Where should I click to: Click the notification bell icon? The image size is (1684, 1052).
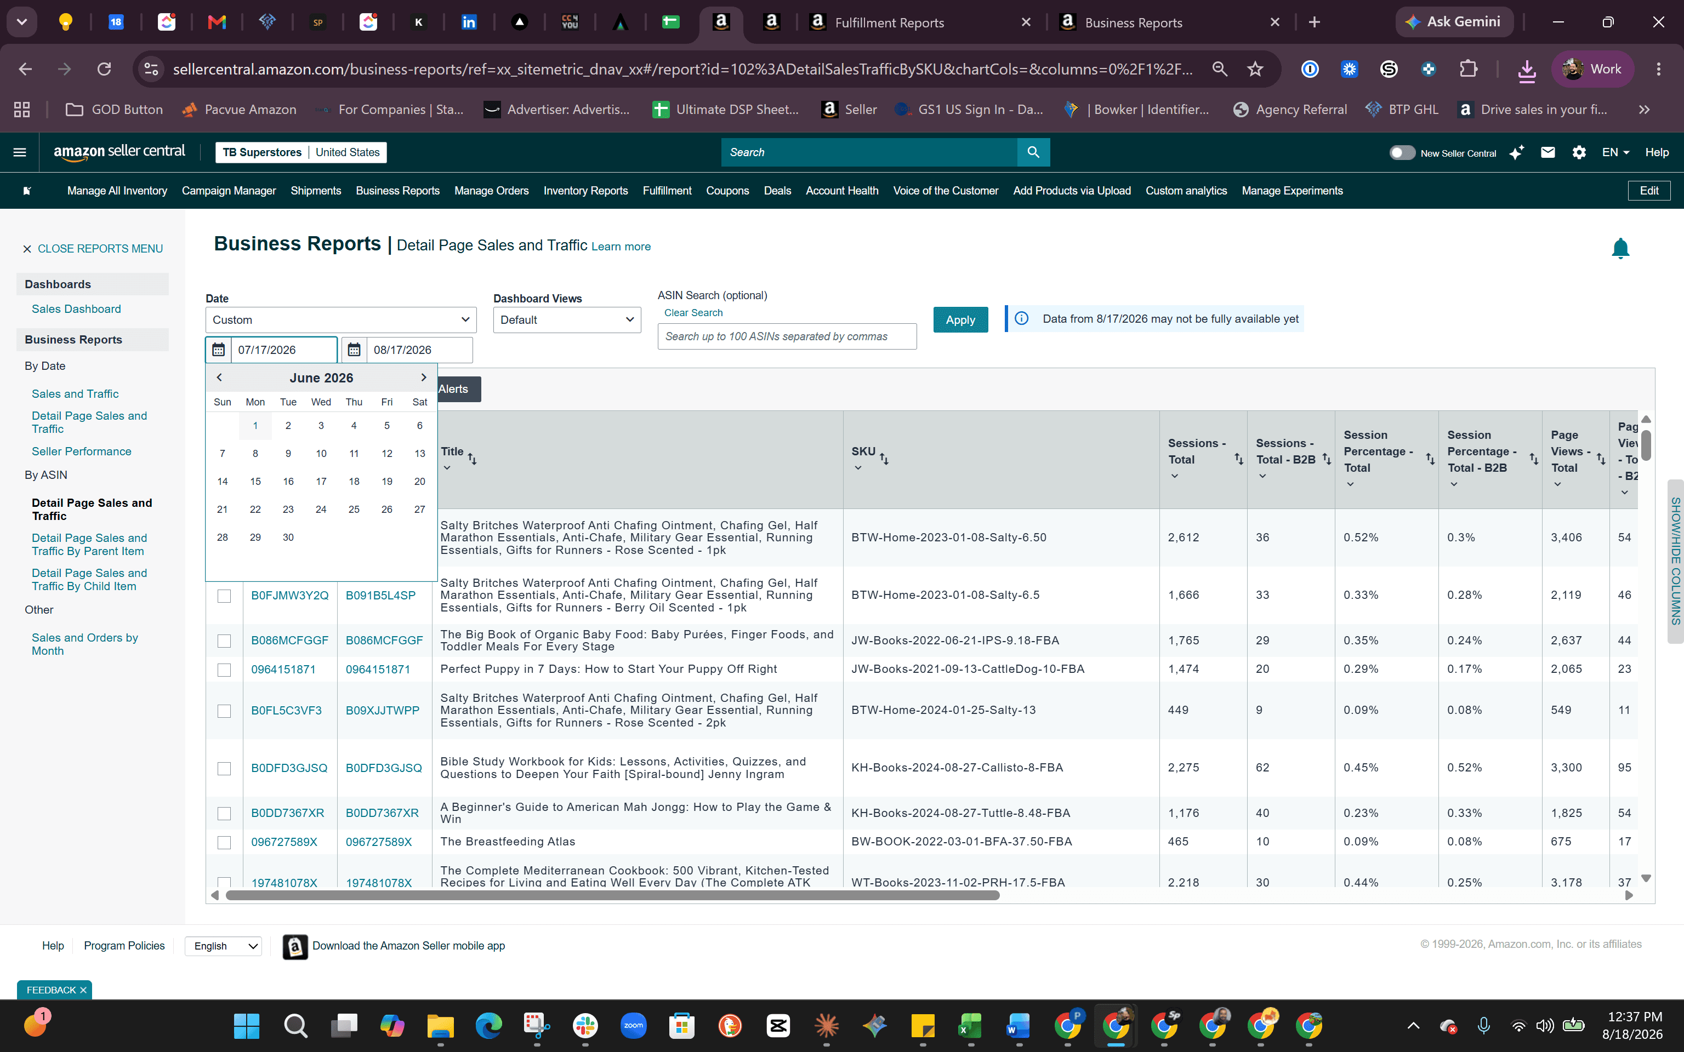[1620, 248]
